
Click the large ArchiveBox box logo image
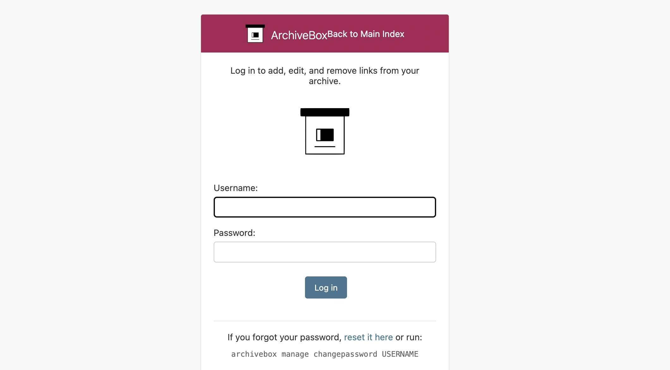tap(325, 131)
